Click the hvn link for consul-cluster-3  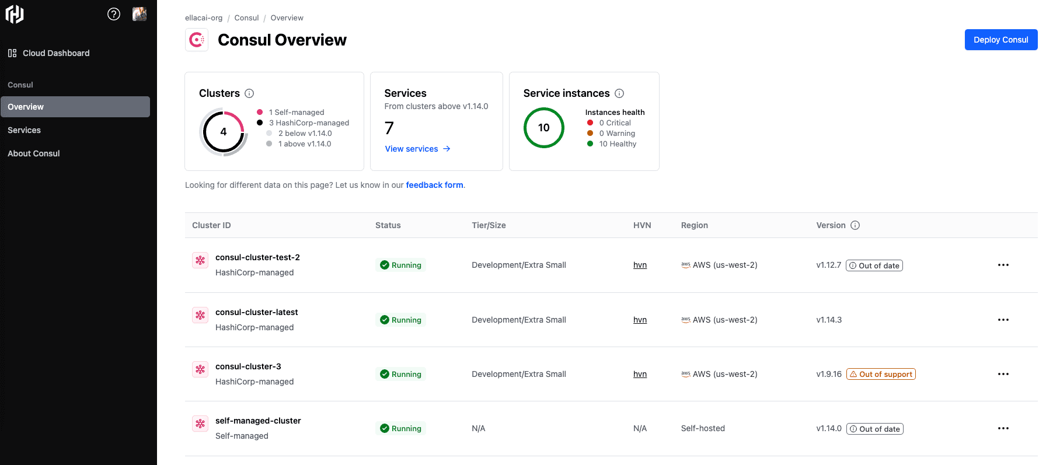pyautogui.click(x=640, y=374)
